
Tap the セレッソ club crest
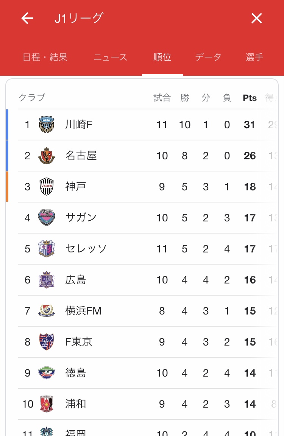point(47,249)
